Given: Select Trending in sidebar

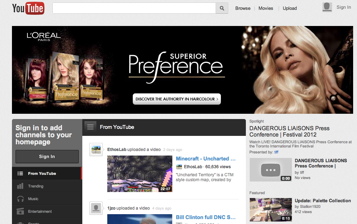Looking at the screenshot, I should click(x=47, y=186).
